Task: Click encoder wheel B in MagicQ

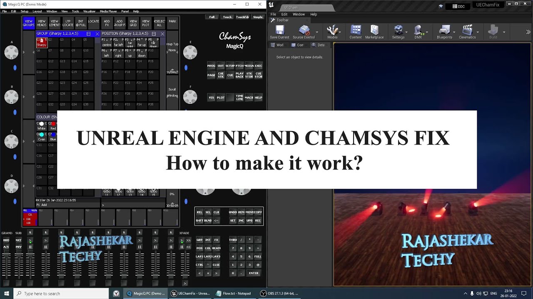Action: coord(12,97)
